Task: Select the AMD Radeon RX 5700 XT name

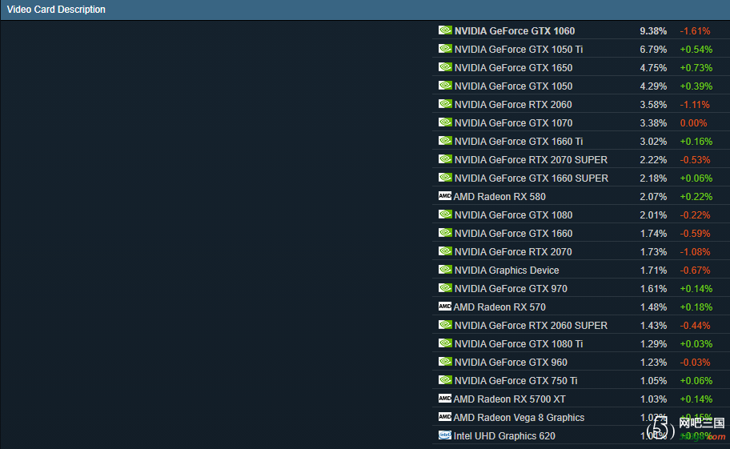Action: 509,399
